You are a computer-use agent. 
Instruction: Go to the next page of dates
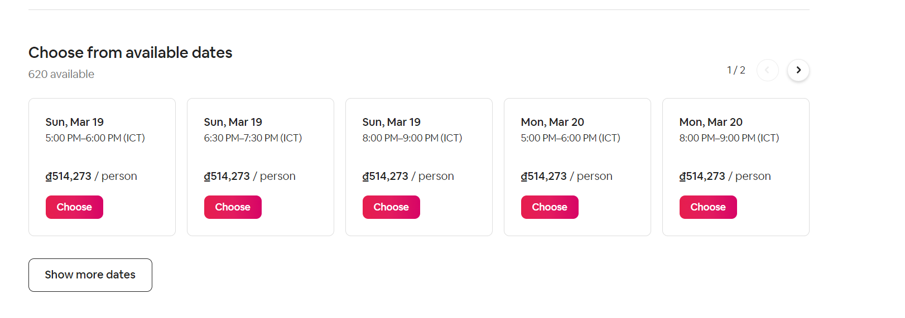click(x=798, y=70)
